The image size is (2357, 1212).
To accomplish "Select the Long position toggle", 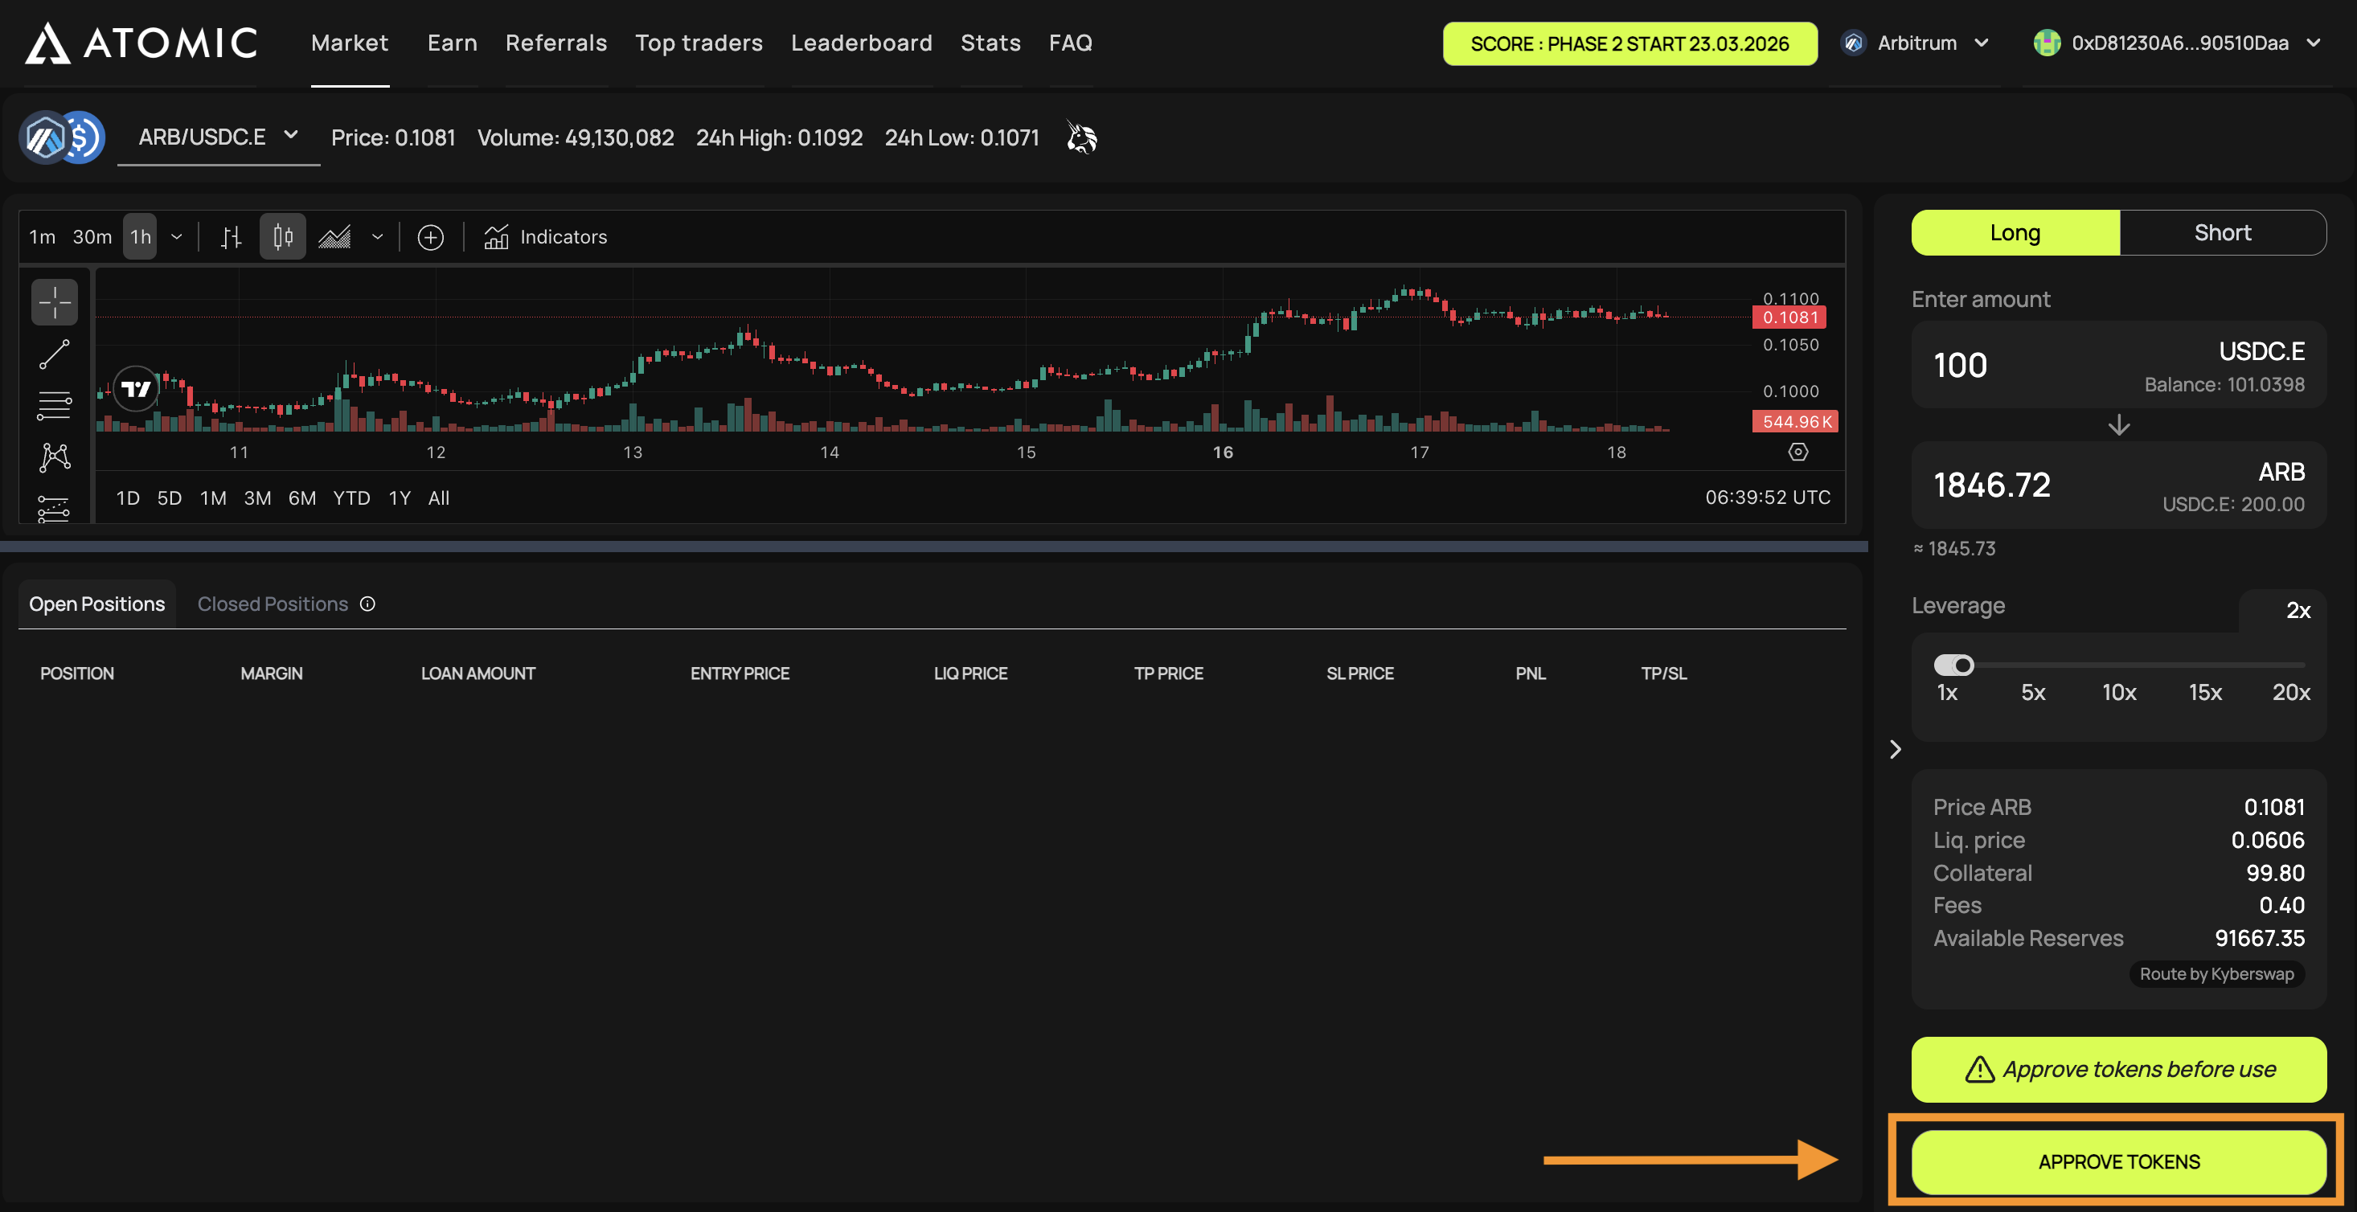I will tap(2014, 232).
